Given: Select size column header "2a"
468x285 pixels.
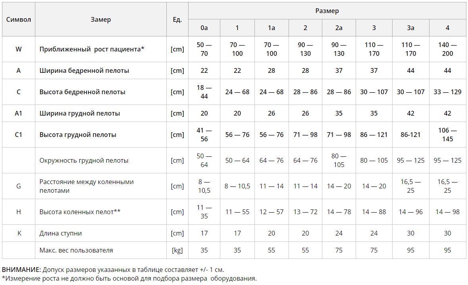Looking at the screenshot, I should (339, 28).
